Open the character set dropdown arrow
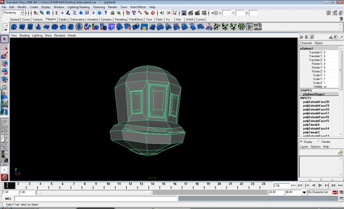Image resolution: width=344 pixels, height=209 pixels. click(x=304, y=192)
